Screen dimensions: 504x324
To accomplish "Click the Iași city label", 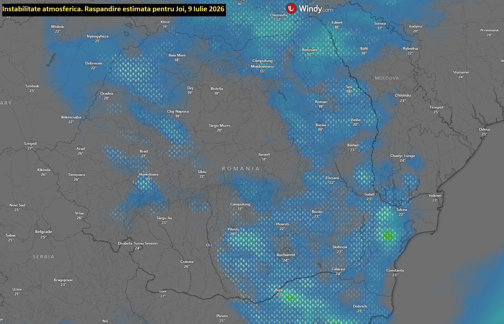I will [x=349, y=87].
